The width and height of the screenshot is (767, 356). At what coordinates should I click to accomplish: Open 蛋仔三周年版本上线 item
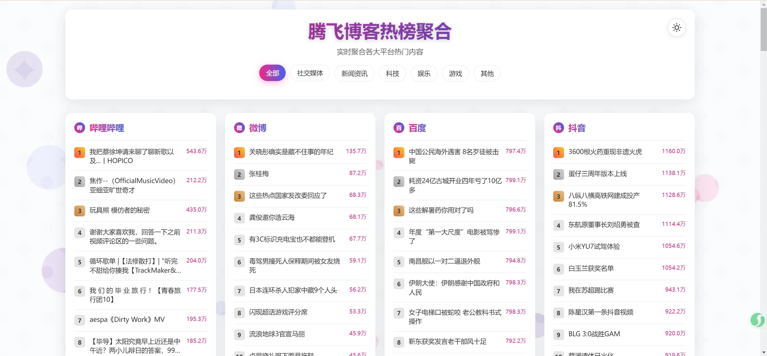point(619,174)
